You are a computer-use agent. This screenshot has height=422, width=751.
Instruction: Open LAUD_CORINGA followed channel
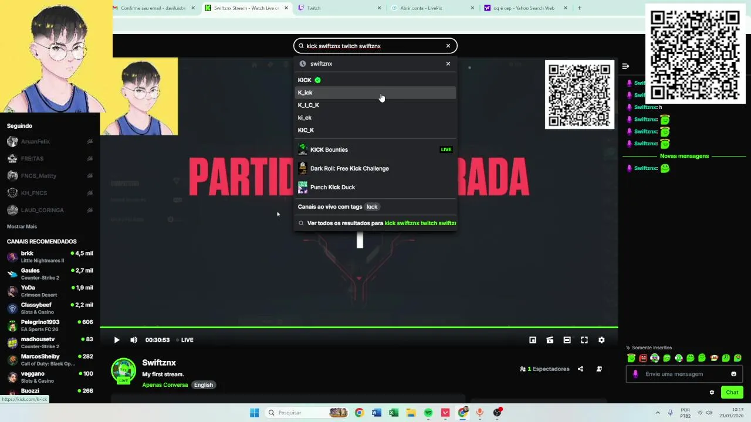coord(50,210)
